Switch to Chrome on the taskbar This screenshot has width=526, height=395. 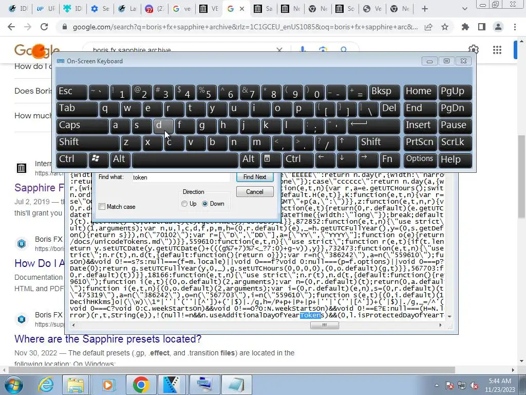click(x=141, y=385)
